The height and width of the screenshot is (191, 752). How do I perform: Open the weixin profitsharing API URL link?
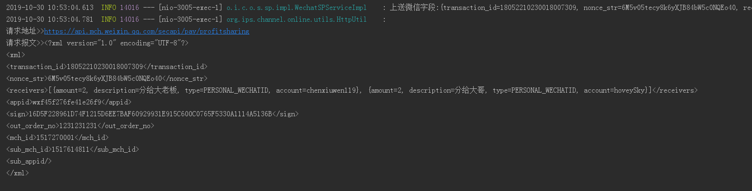146,31
